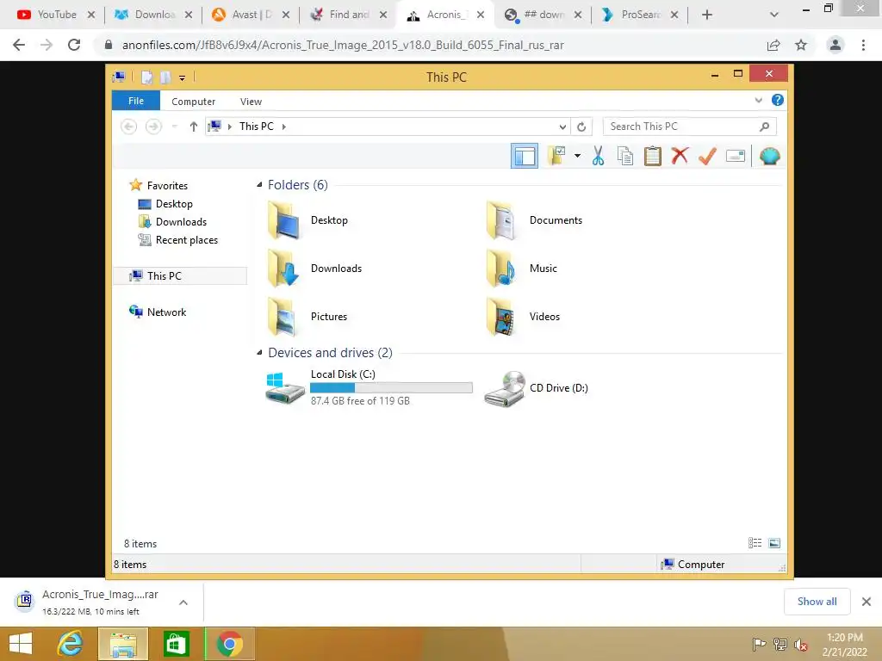Collapse the Folders (6) group

259,184
